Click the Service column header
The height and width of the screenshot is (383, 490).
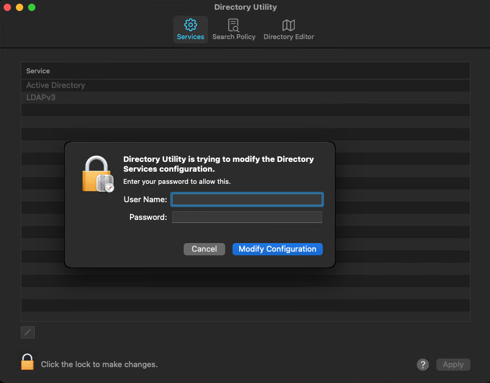(x=245, y=71)
